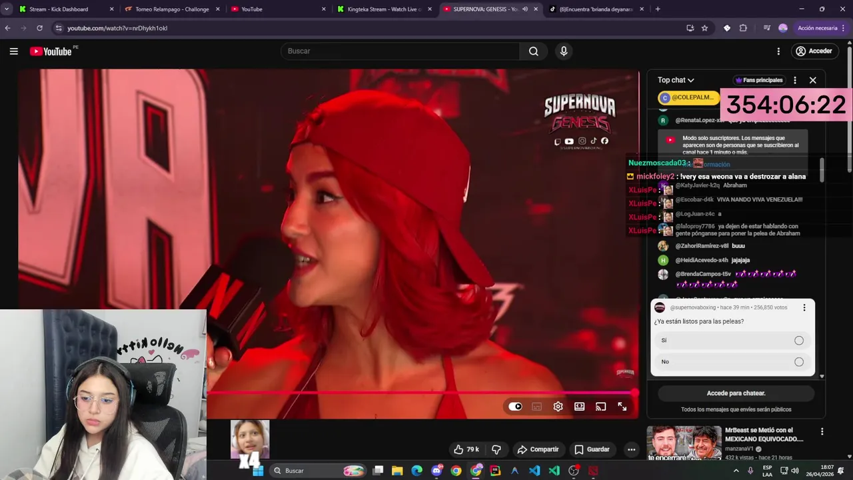Switch to the TikTok Encuentra tab

click(595, 9)
